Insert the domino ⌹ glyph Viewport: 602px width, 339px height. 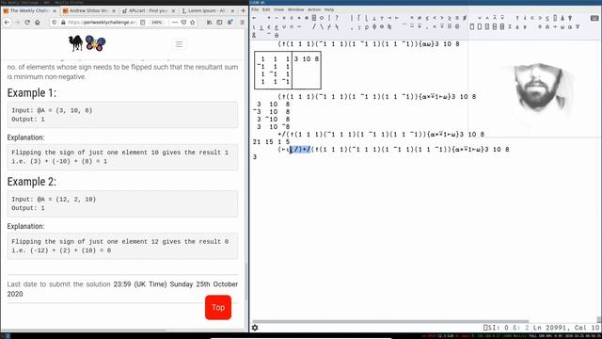pyautogui.click(x=314, y=18)
